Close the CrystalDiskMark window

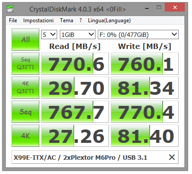tap(175, 7)
